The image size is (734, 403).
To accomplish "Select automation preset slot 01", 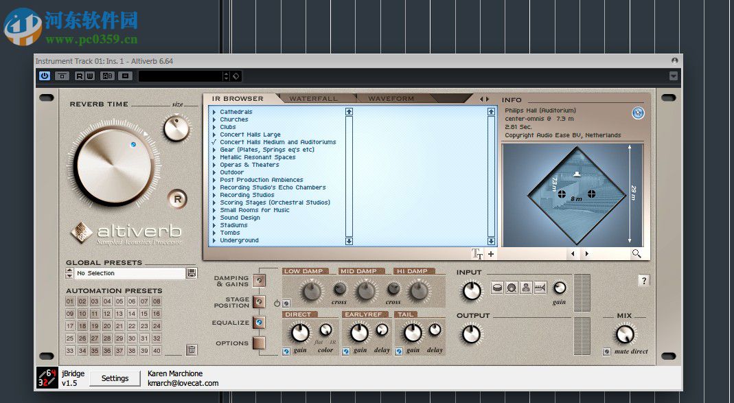I will tap(71, 301).
